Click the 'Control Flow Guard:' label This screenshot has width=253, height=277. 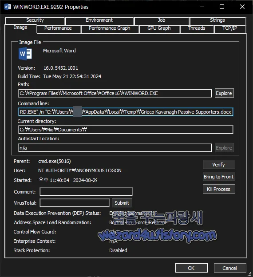coord(35,232)
